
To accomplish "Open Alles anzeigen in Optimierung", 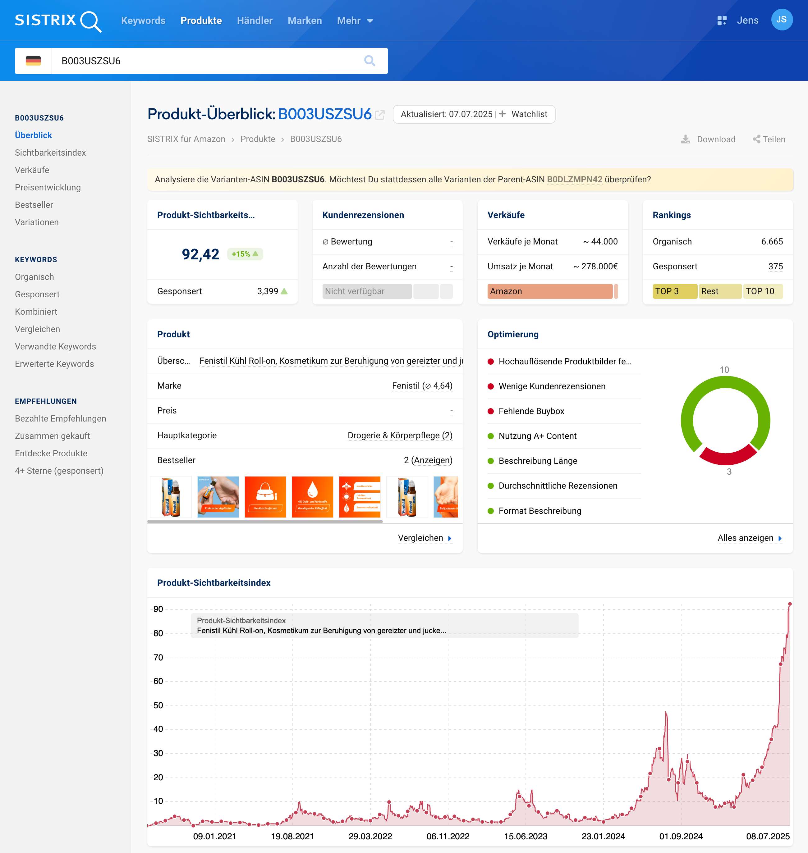I will point(749,538).
